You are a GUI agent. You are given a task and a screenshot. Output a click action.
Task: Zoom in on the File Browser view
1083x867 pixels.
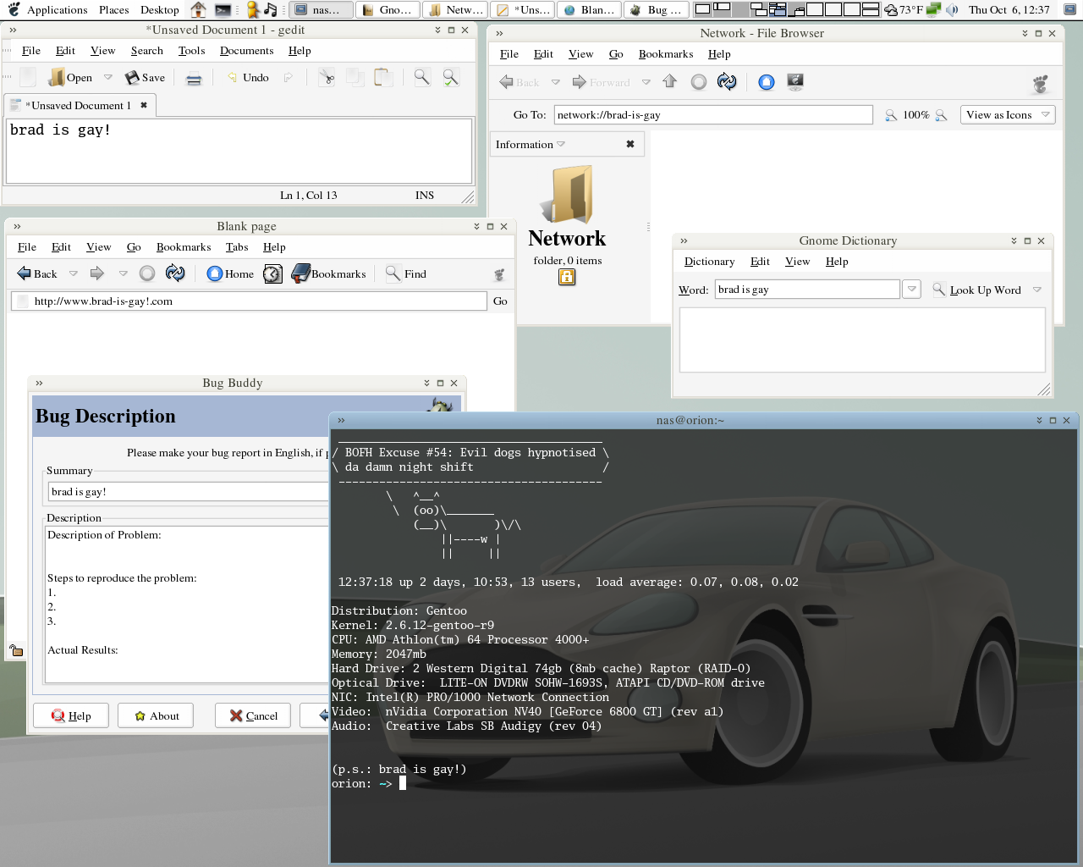942,115
